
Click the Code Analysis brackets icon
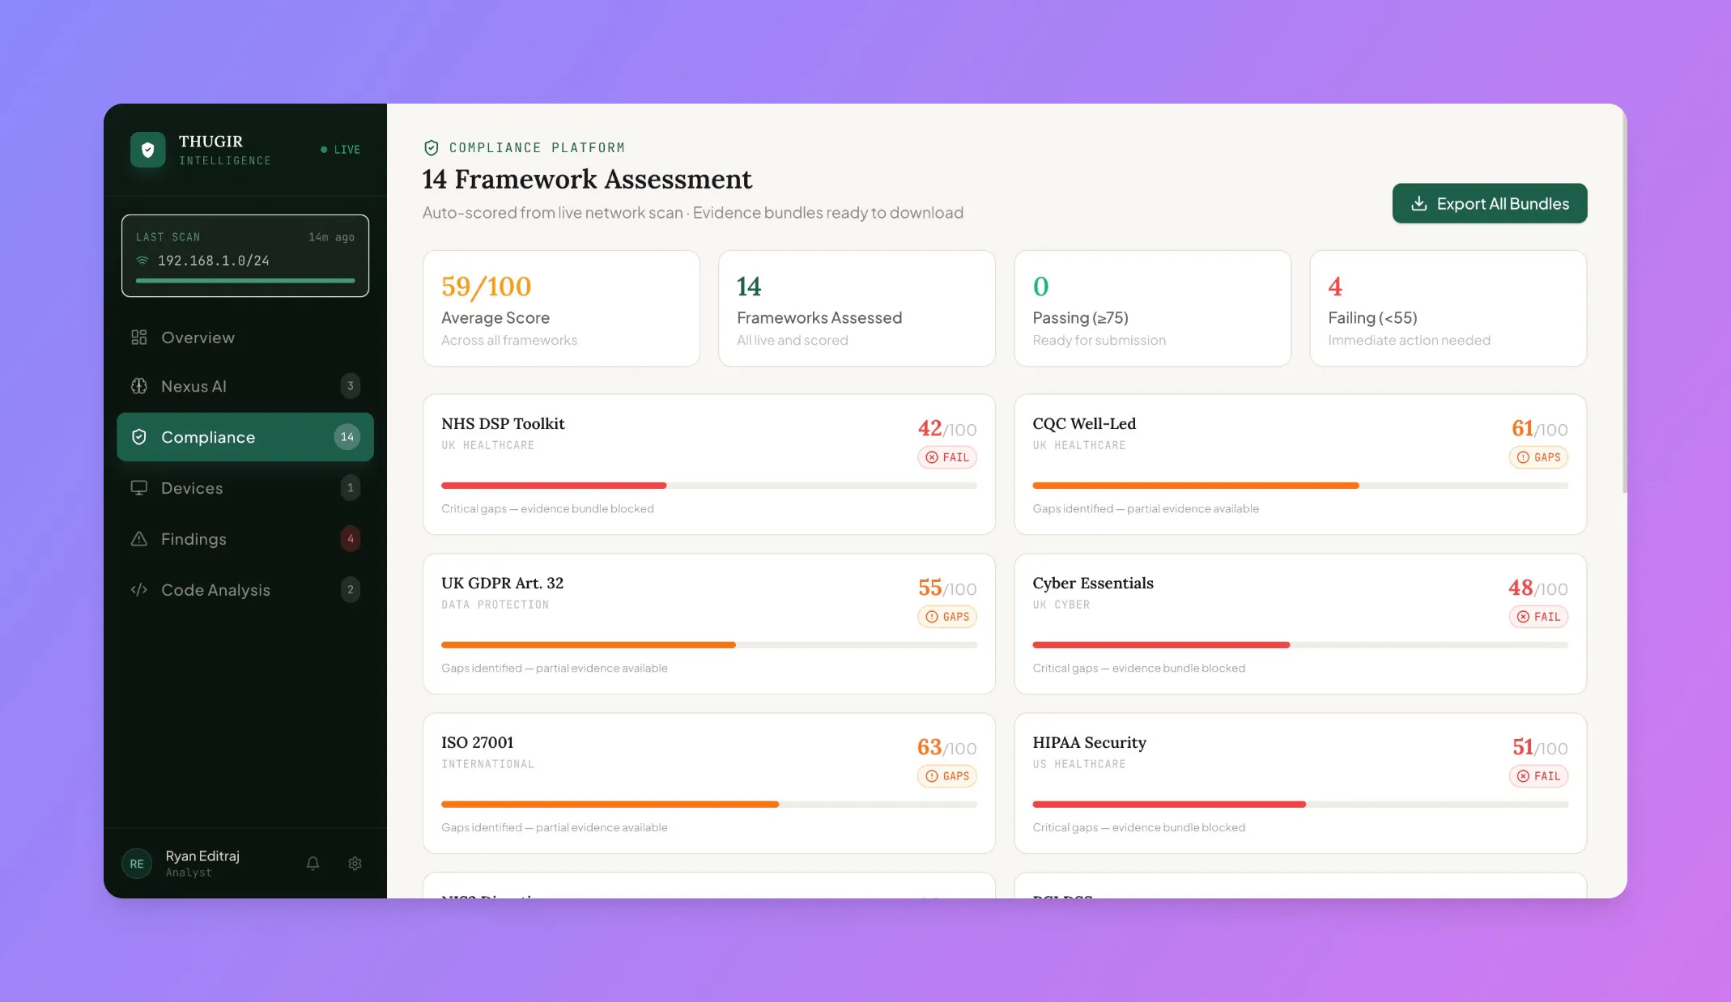(x=139, y=590)
